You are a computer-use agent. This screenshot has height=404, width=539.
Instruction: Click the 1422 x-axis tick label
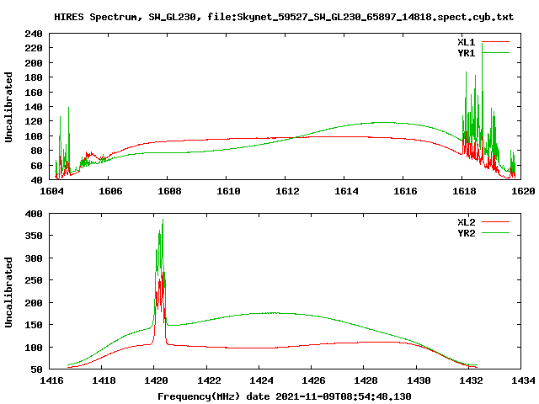(x=209, y=380)
